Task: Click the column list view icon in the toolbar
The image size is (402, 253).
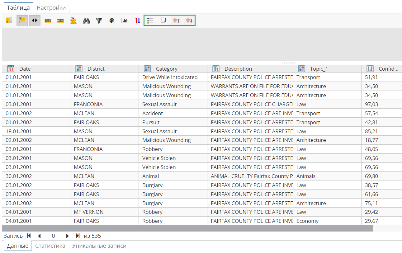Action: 9,21
